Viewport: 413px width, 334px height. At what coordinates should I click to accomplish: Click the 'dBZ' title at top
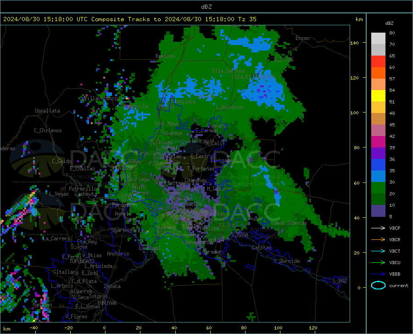206,7
